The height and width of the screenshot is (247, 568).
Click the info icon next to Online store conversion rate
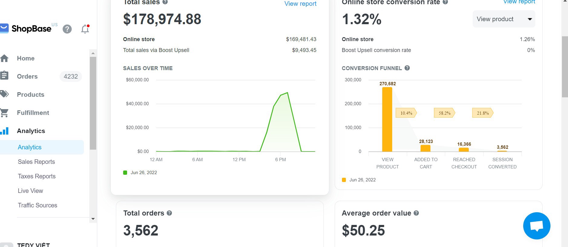(445, 2)
